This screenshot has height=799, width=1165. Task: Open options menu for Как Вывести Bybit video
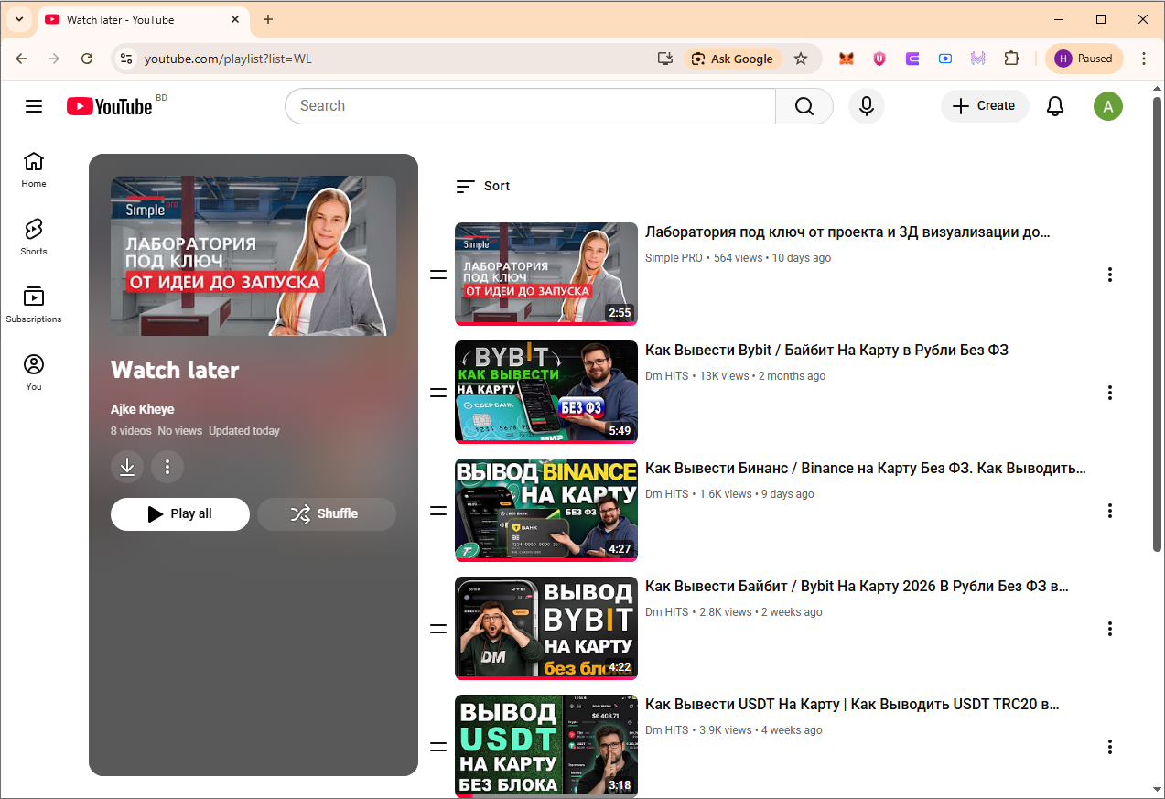(x=1110, y=393)
